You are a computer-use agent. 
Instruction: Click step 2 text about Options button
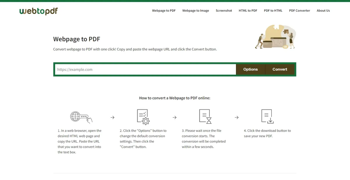point(143,139)
